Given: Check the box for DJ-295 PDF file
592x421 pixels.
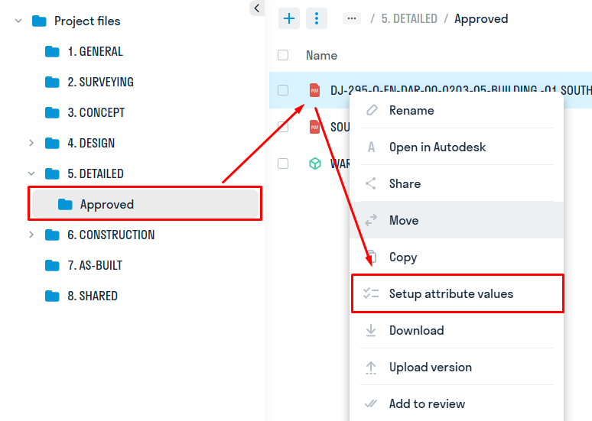Looking at the screenshot, I should tap(283, 90).
